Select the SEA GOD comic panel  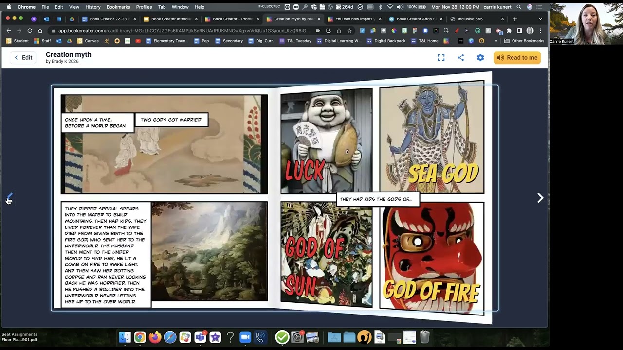pos(432,137)
